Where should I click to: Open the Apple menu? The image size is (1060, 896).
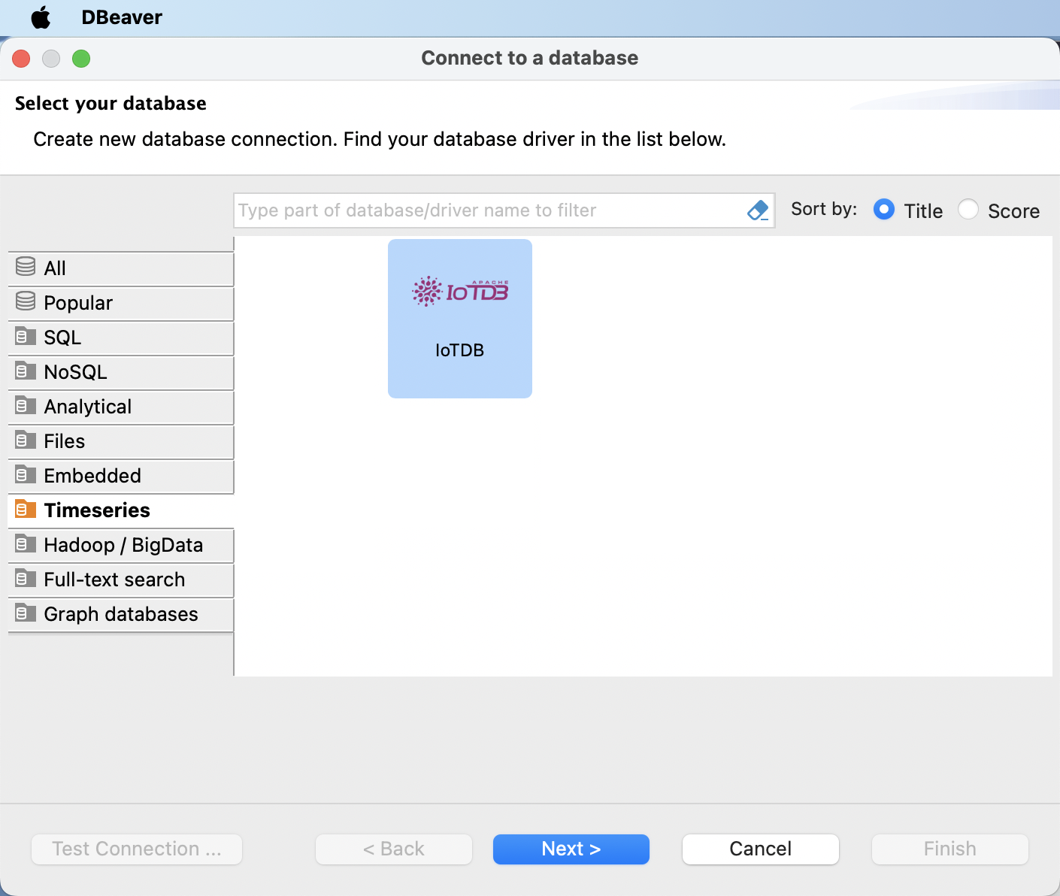[41, 17]
